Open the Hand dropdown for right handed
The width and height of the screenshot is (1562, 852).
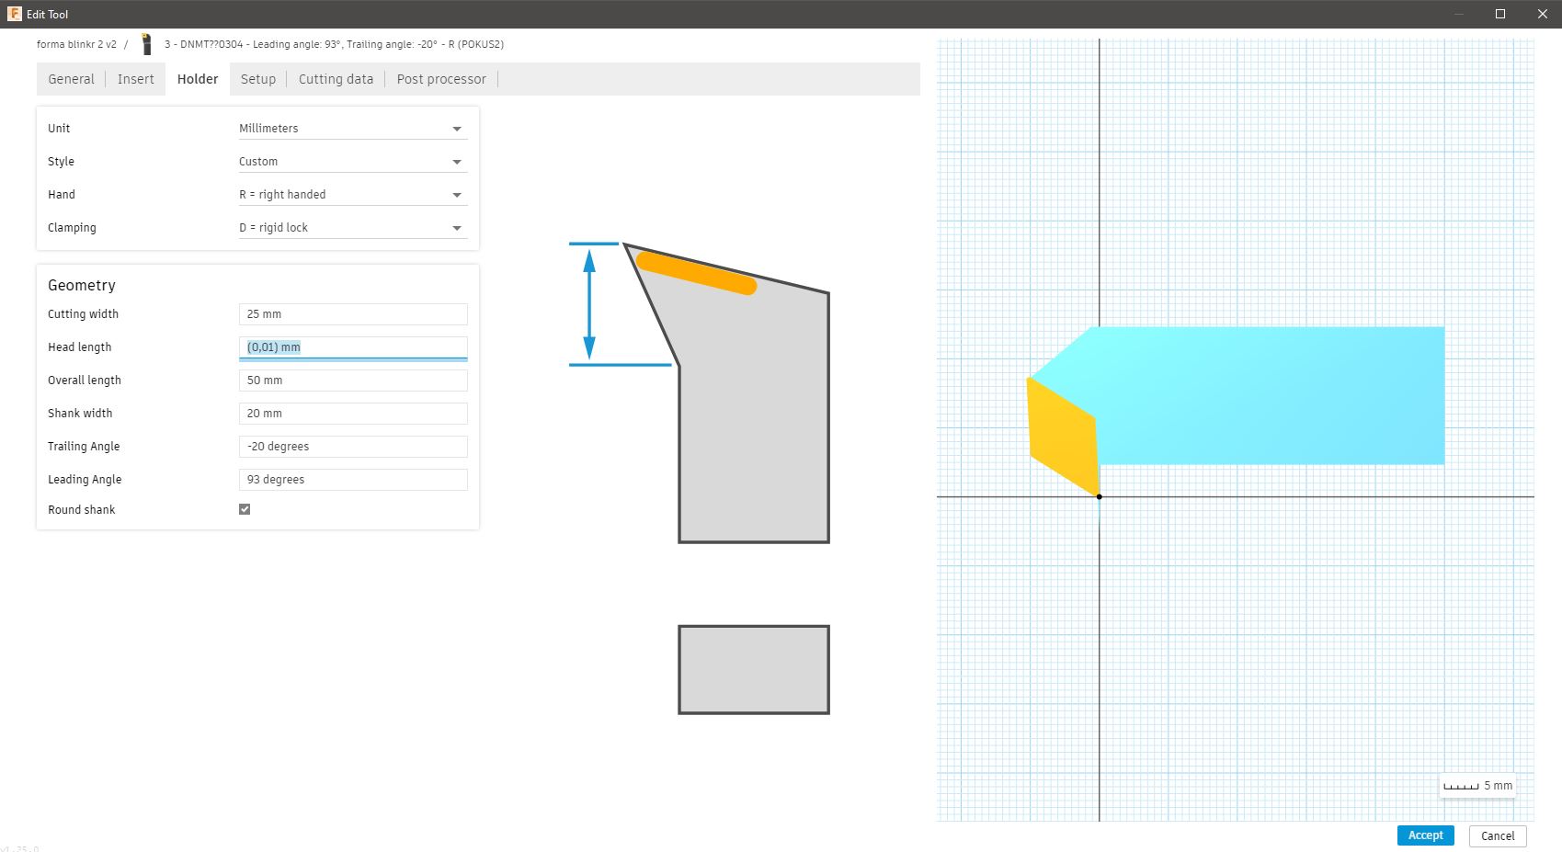[x=352, y=195]
